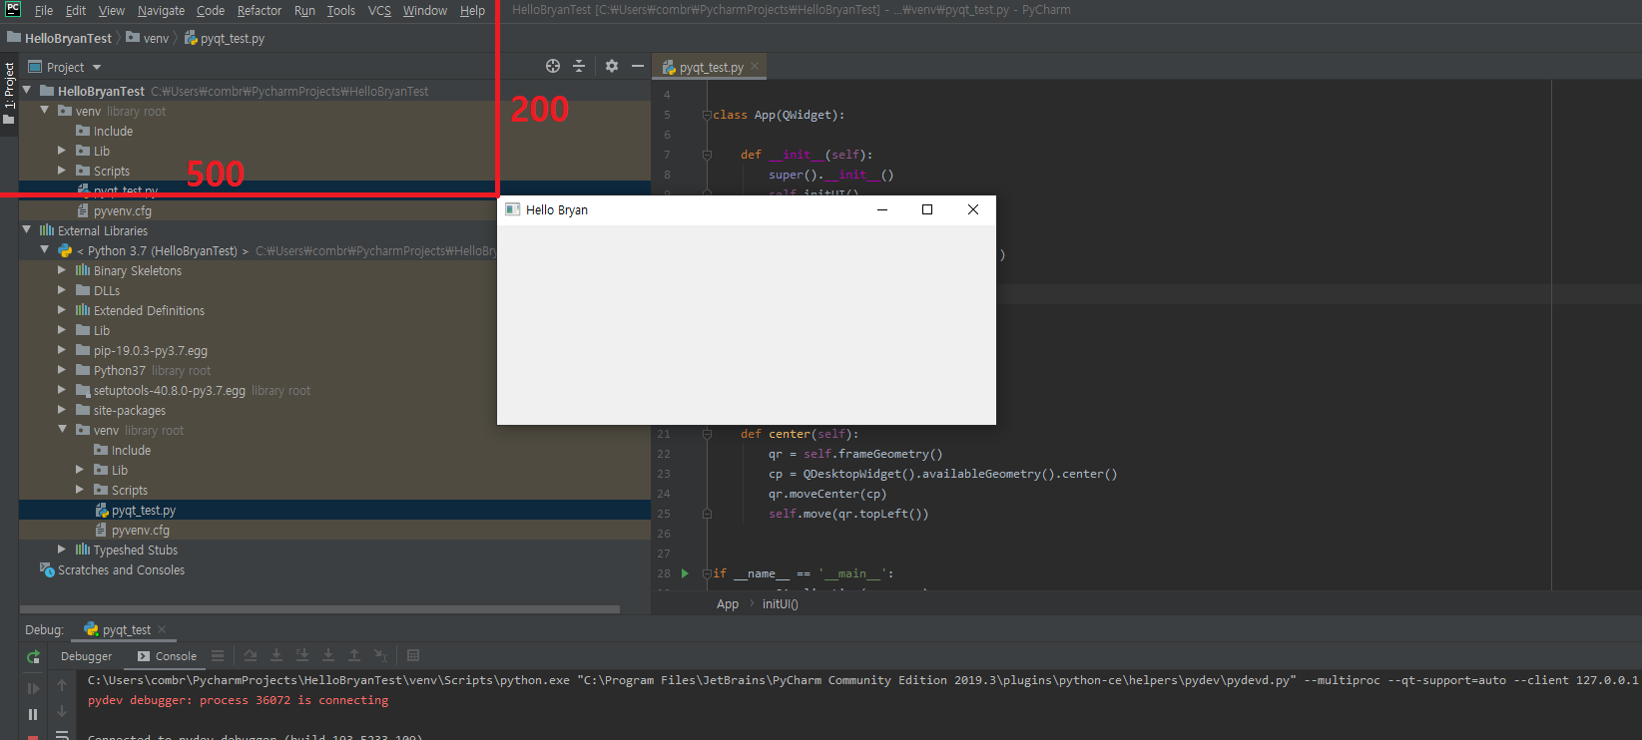Close the pyqt_test.py editor tab
The image size is (1642, 740).
tap(755, 66)
